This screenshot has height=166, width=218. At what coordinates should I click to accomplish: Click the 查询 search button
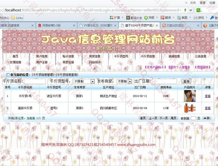[x=186, y=81]
